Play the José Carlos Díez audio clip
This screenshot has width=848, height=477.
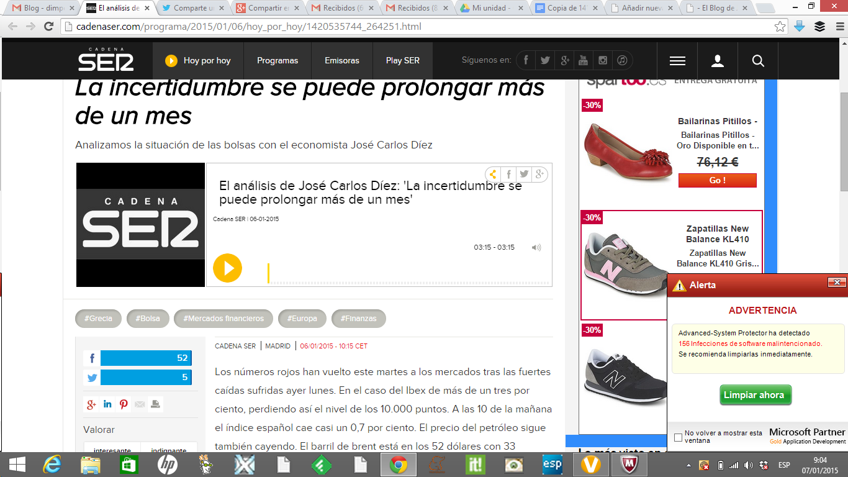pos(227,268)
